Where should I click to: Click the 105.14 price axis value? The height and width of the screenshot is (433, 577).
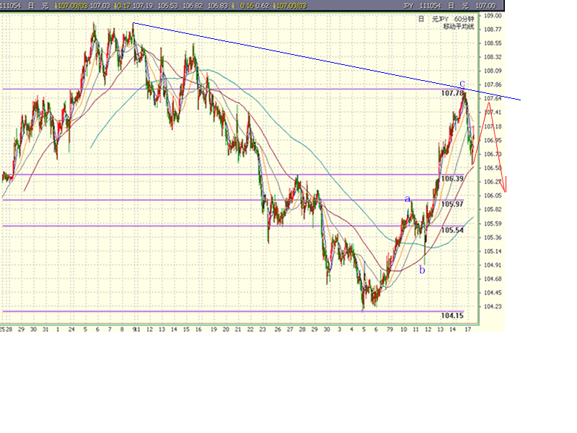click(493, 251)
